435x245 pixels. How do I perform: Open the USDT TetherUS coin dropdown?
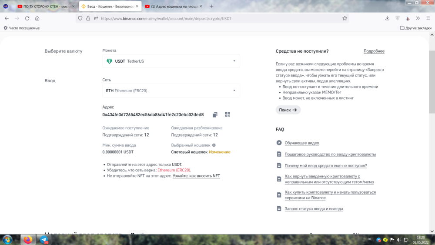click(171, 61)
